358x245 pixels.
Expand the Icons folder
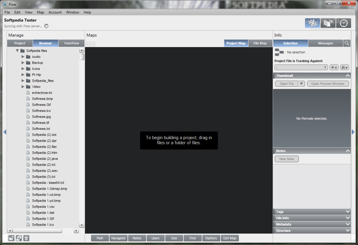coord(23,68)
